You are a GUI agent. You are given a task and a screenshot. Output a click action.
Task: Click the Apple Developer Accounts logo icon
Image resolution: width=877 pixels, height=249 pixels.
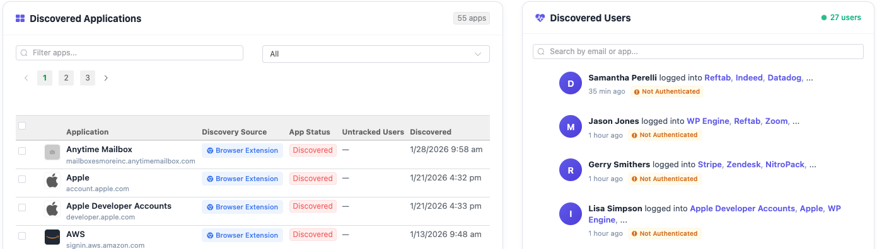click(52, 209)
